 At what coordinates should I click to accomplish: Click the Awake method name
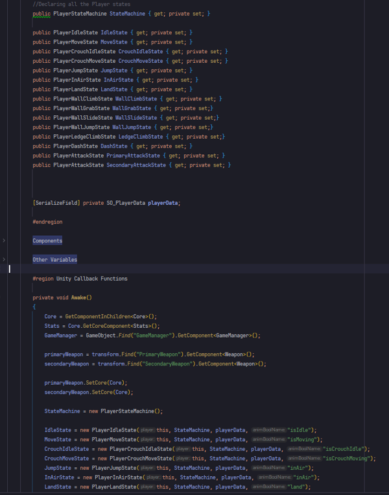[x=78, y=297]
